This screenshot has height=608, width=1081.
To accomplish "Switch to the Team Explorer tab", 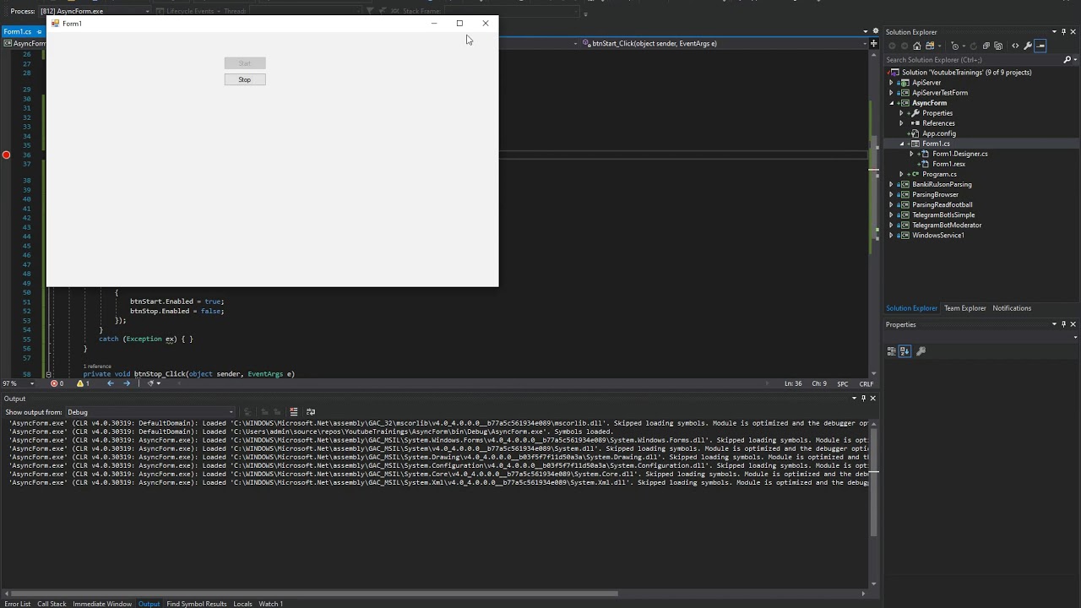I will [964, 308].
